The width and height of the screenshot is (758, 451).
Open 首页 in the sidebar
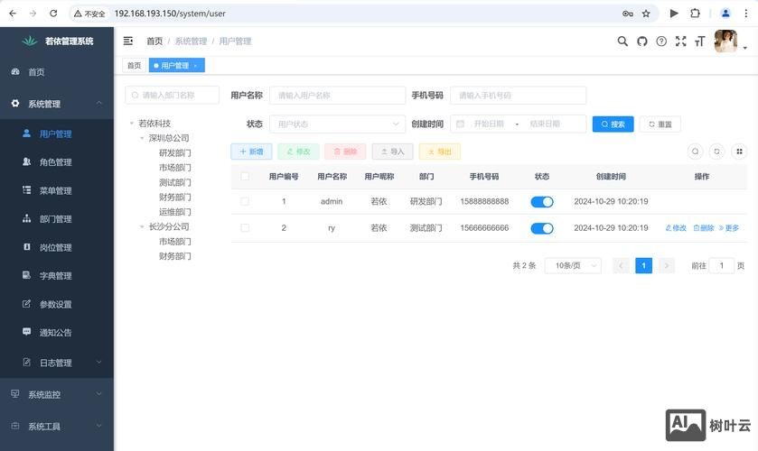(x=57, y=72)
